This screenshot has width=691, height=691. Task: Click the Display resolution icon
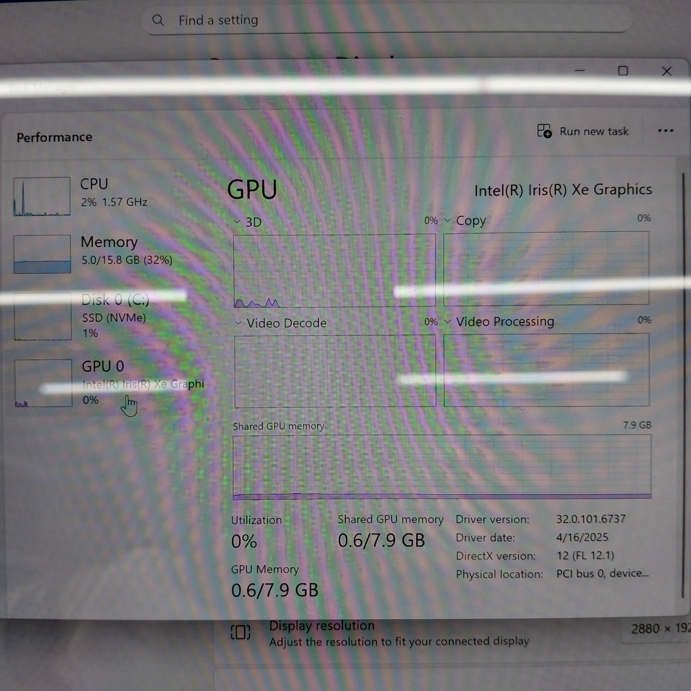[x=240, y=632]
